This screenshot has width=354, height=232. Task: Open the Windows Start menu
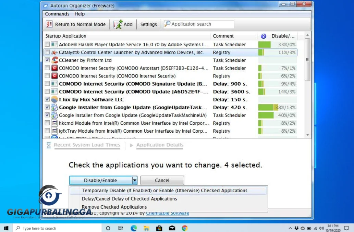click(6, 228)
